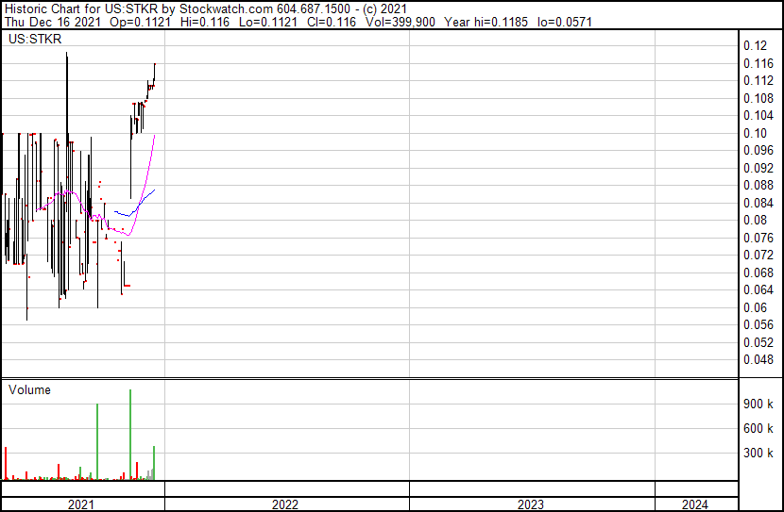Select the 2022 year on timeline
Viewport: 784px width, 512px height.
pos(285,504)
